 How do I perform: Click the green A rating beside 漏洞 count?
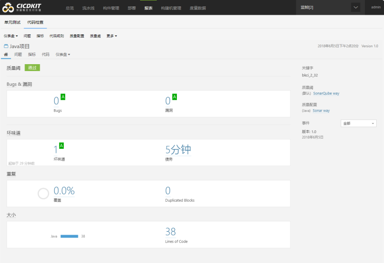(174, 97)
